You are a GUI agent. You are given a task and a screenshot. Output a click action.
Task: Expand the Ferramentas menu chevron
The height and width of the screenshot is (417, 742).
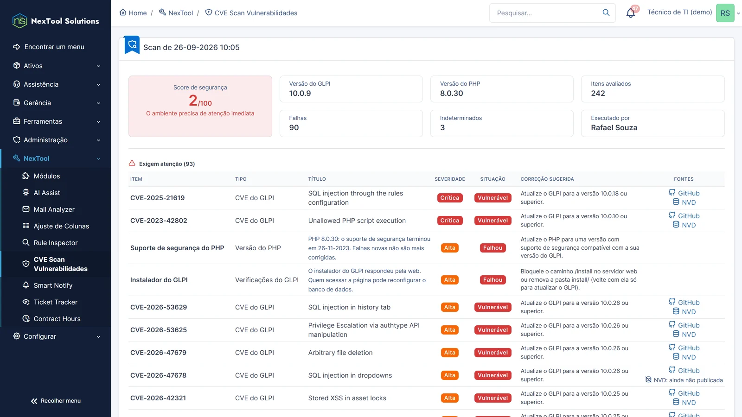pos(98,122)
